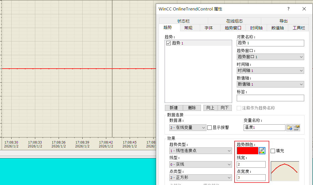Click the 新建 button
The width and height of the screenshot is (313, 185).
click(x=174, y=108)
